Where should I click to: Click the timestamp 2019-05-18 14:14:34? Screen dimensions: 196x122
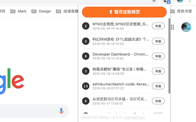tap(108, 28)
